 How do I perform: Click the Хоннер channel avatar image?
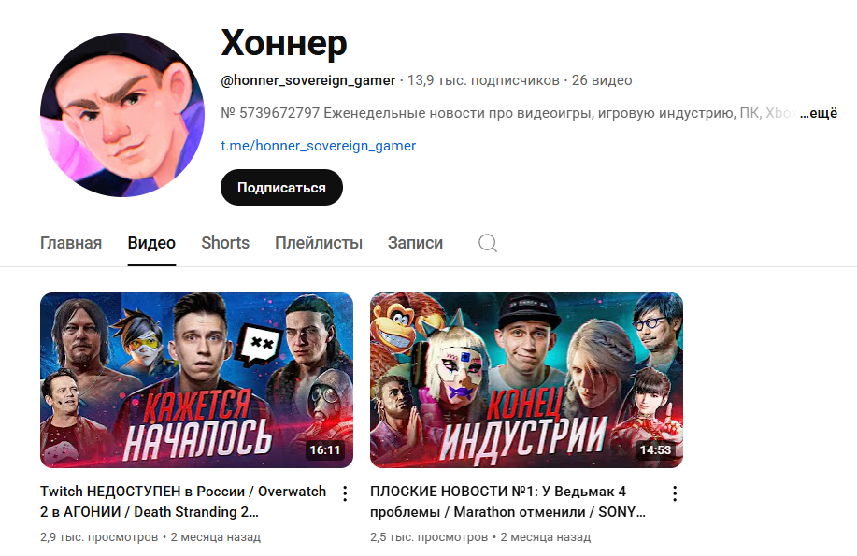[122, 115]
